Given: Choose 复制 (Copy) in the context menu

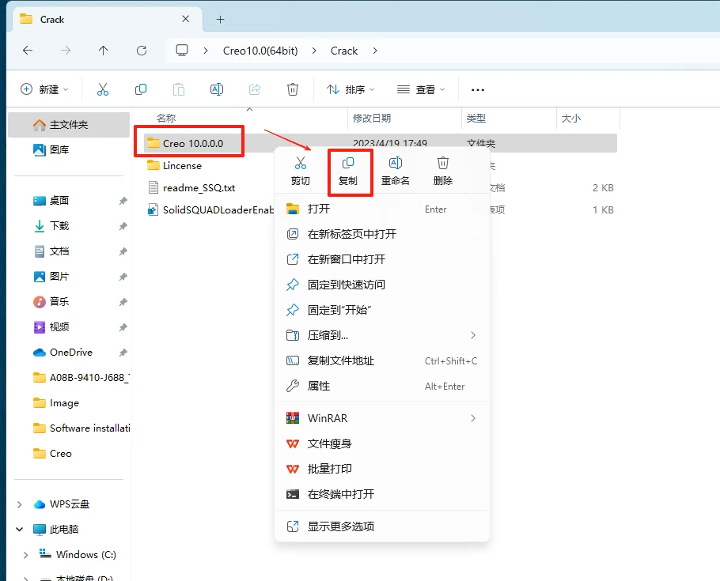Looking at the screenshot, I should (x=348, y=171).
